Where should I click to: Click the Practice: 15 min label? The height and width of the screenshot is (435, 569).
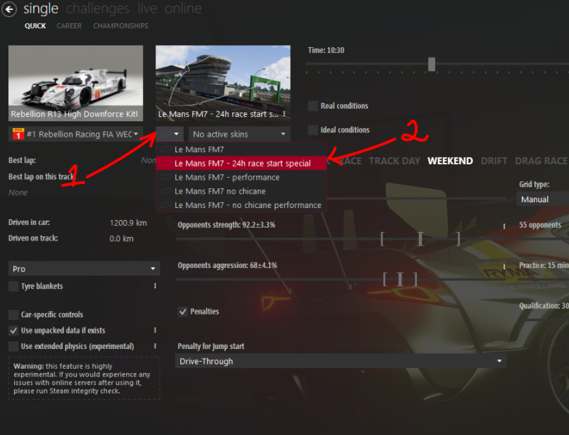(544, 265)
